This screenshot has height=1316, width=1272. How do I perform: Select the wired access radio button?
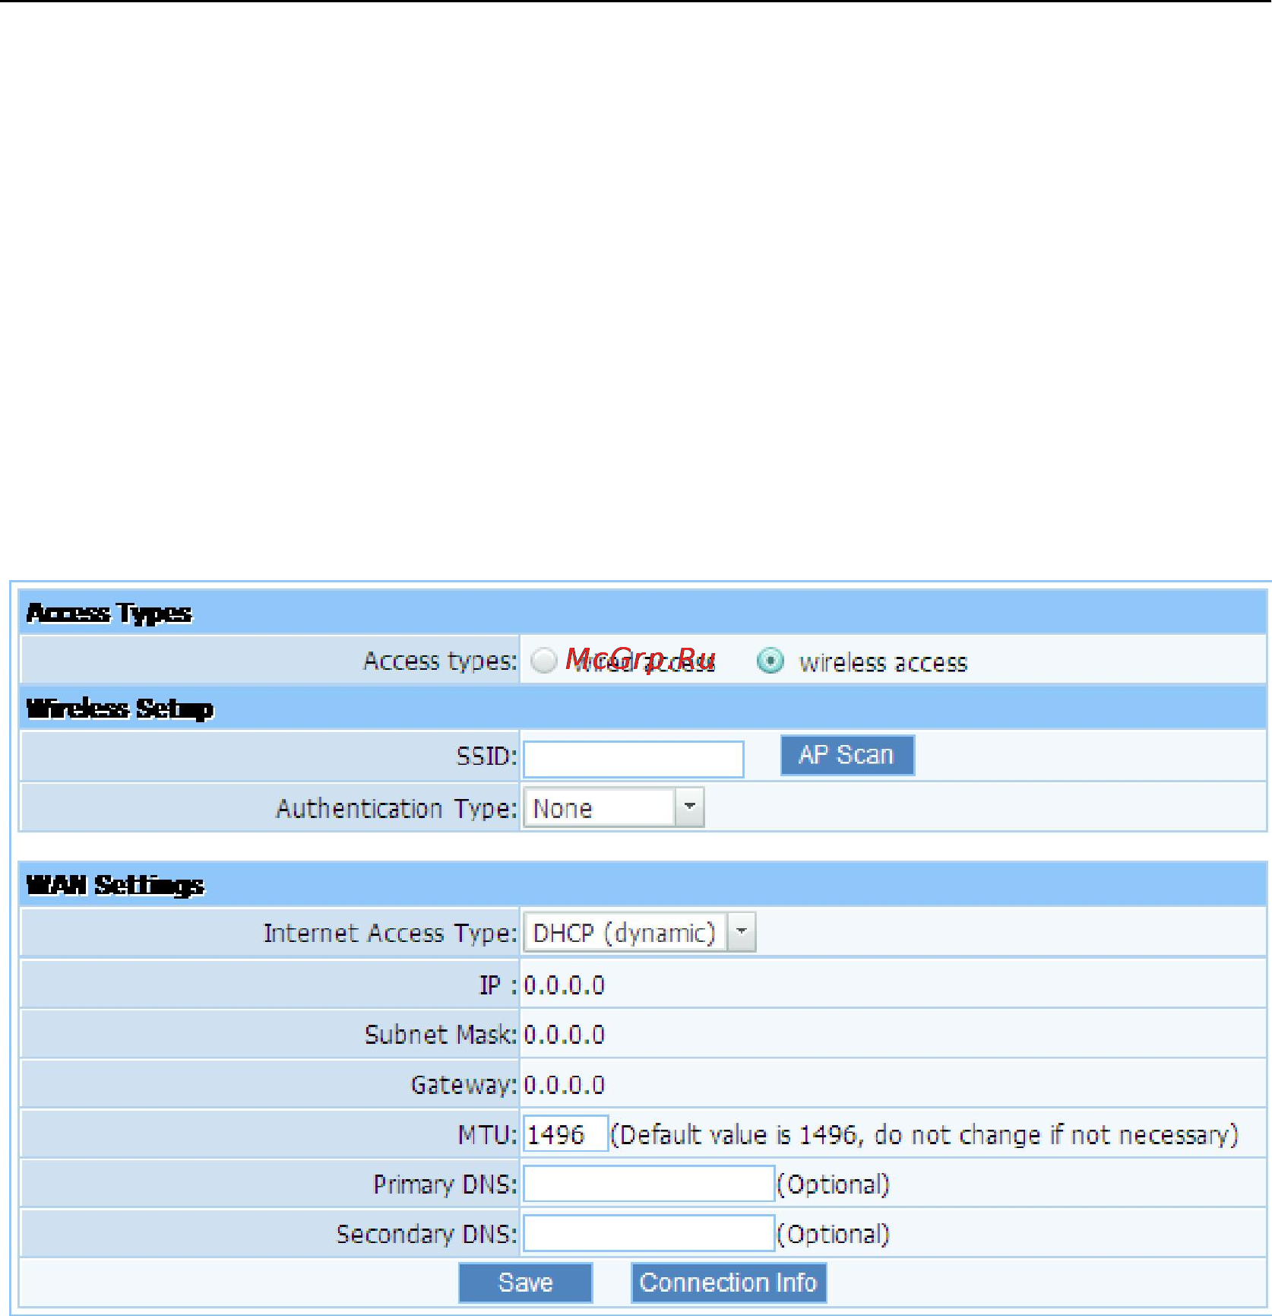(x=544, y=661)
